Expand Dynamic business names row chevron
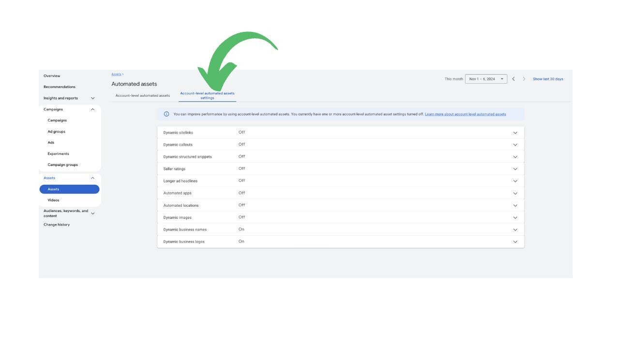Image resolution: width=630 pixels, height=362 pixels. pyautogui.click(x=515, y=229)
